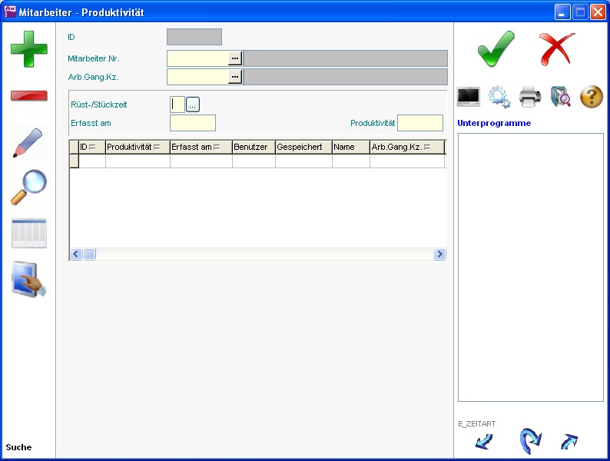This screenshot has width=610, height=461.
Task: Open the gears settings icon
Action: [x=499, y=97]
